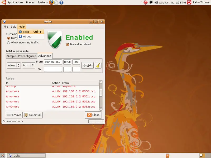Click the Show Desktop icon in bottom panel
The height and width of the screenshot is (158, 211).
[3, 155]
